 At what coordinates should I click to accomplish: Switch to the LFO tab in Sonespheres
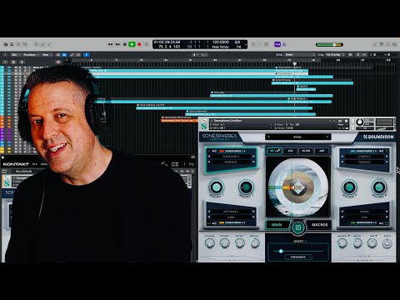(x=290, y=151)
